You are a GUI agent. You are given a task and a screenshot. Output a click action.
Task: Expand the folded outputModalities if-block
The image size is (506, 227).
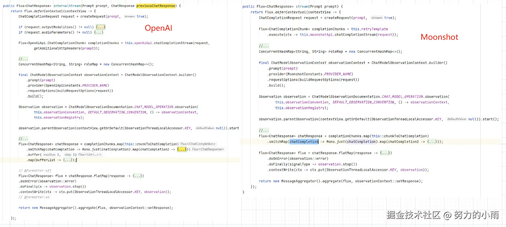pyautogui.click(x=101, y=27)
